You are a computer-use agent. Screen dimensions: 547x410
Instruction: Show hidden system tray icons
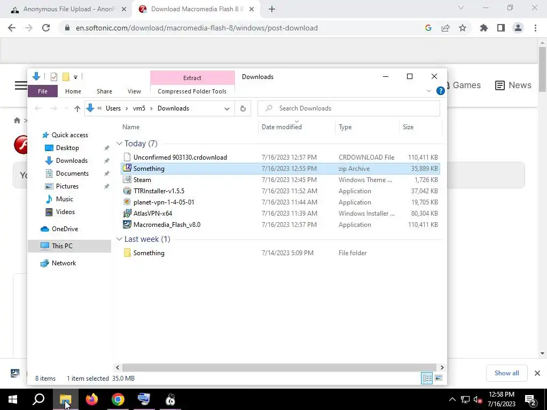pos(452,399)
